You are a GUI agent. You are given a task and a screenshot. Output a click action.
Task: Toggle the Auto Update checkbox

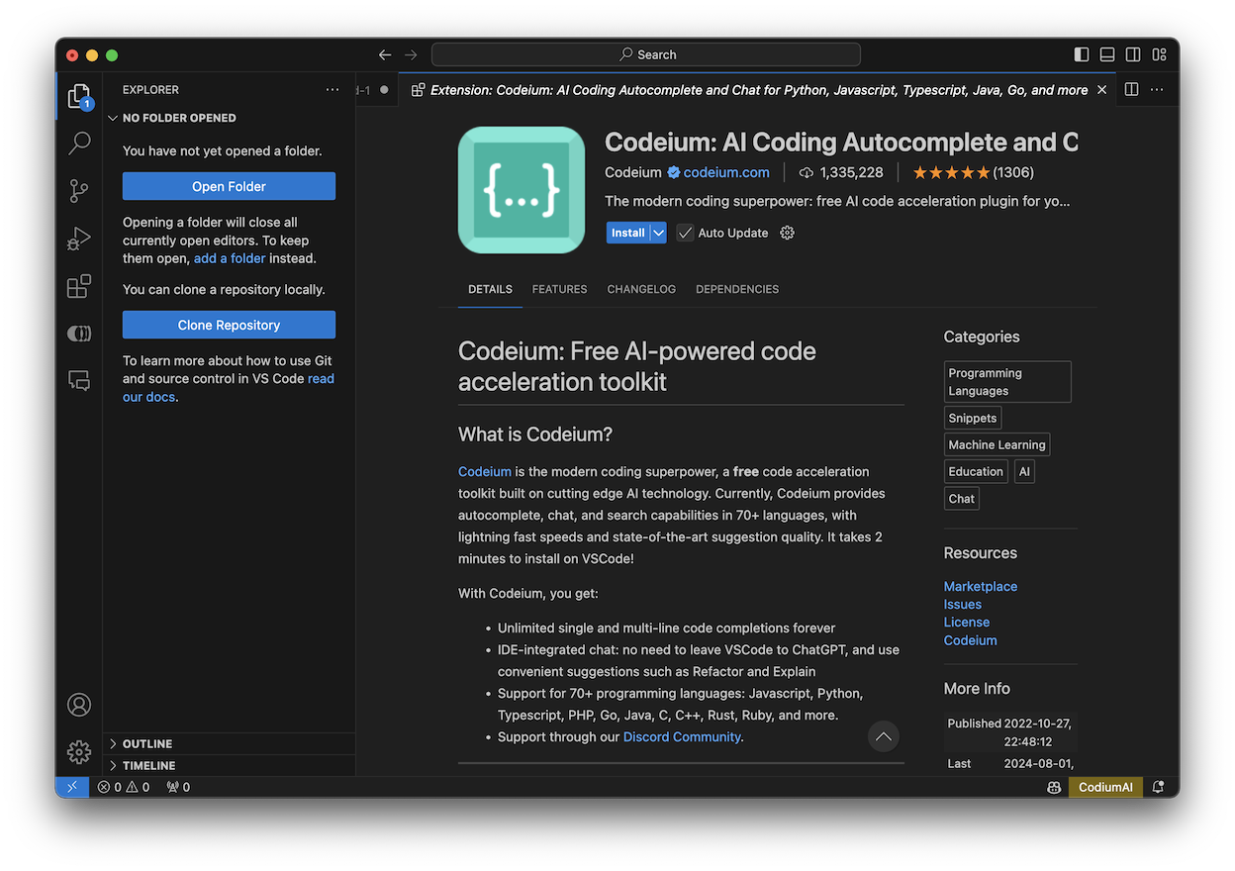tap(685, 233)
